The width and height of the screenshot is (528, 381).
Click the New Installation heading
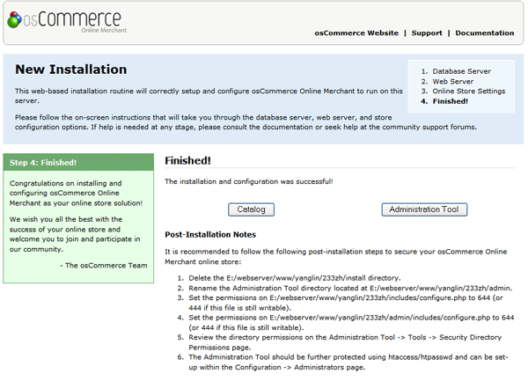click(x=71, y=70)
